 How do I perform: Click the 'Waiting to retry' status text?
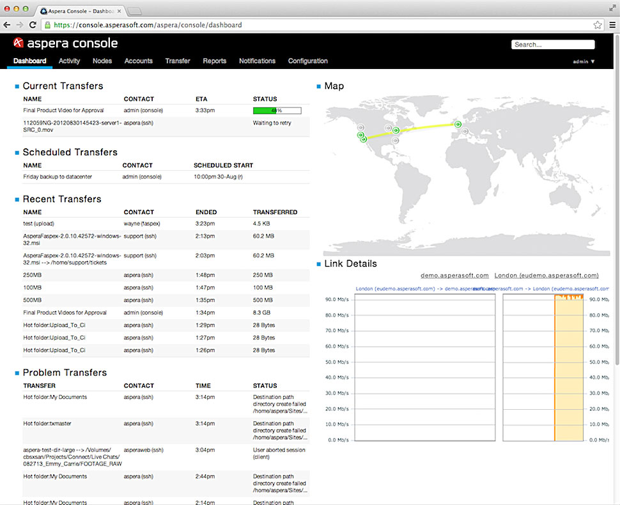point(272,123)
